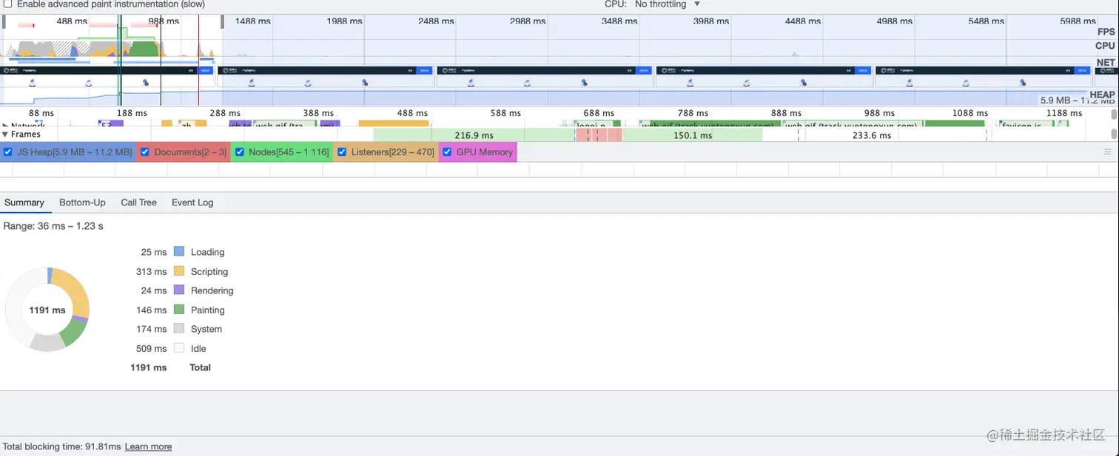
Task: Expand the Network track
Action: [x=5, y=126]
